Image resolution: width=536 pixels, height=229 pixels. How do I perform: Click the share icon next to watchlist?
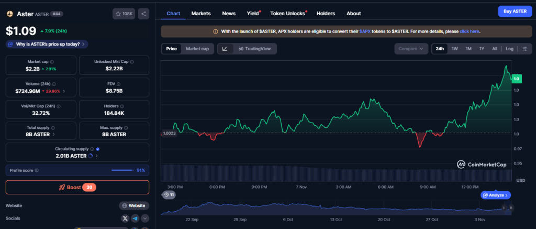point(143,14)
